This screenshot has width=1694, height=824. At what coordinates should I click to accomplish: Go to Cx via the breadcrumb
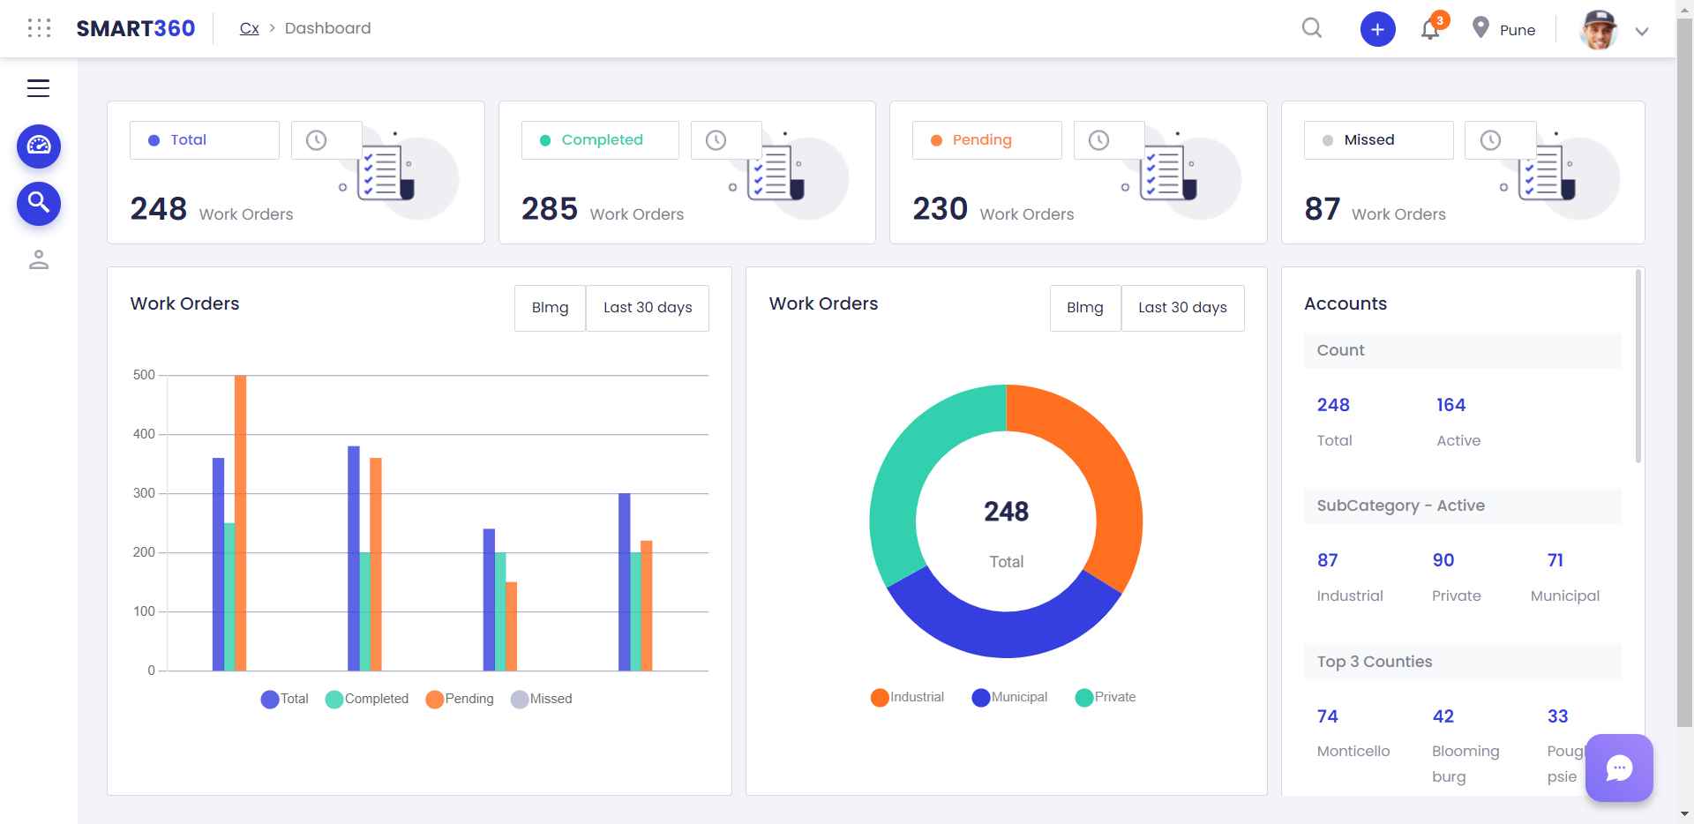coord(249,27)
